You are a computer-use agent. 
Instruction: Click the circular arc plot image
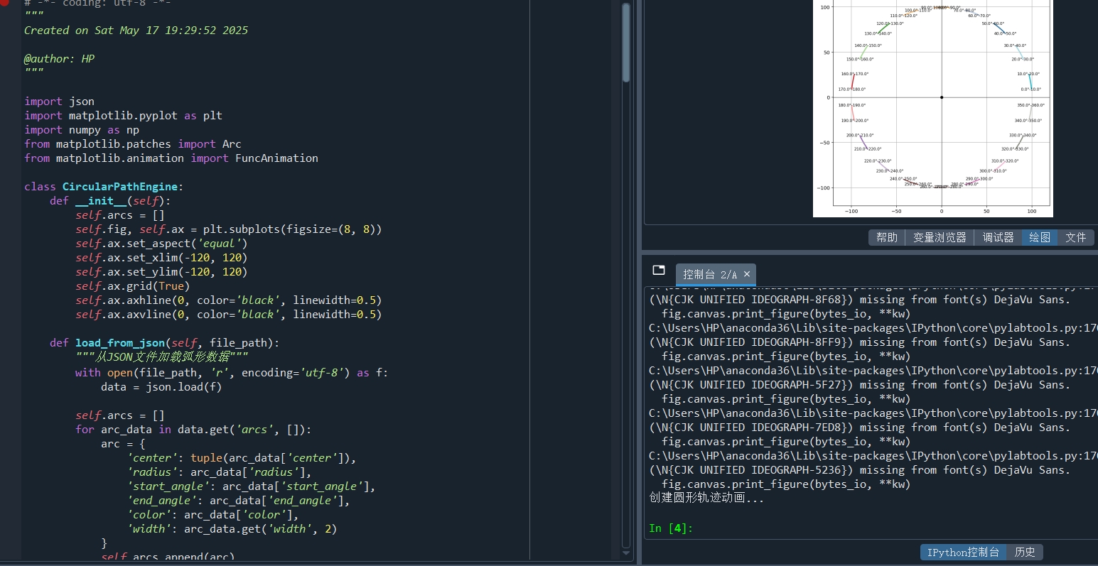pos(933,108)
